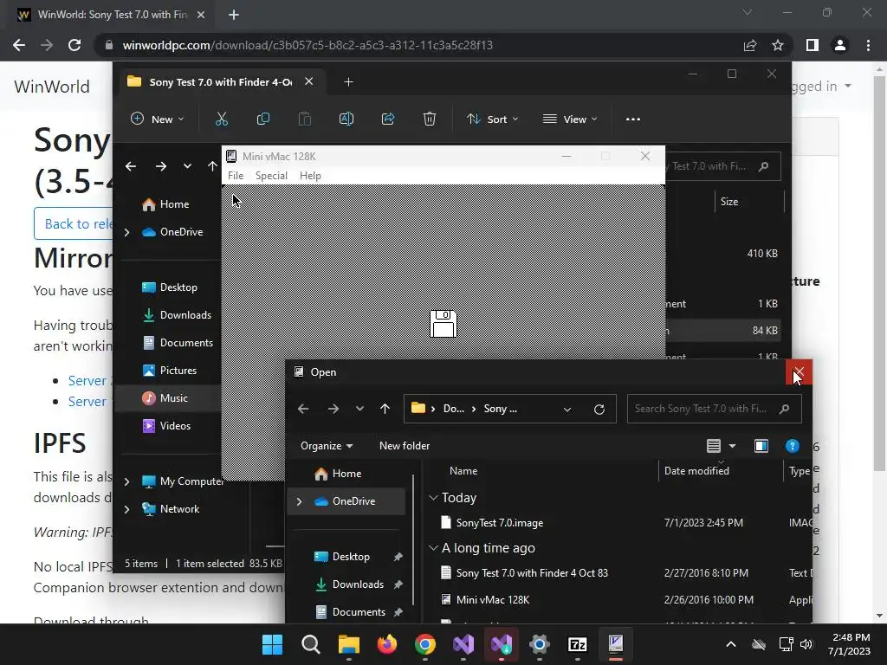Select Desktop in the Open dialog sidebar
The image size is (887, 665).
(351, 557)
